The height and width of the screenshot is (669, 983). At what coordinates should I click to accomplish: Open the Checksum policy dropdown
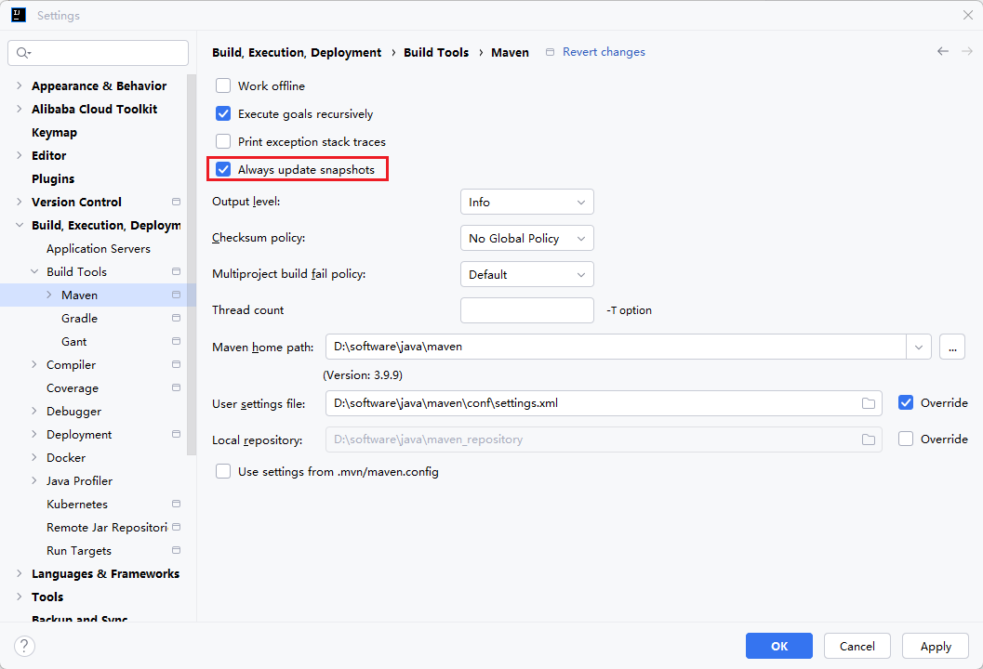526,239
